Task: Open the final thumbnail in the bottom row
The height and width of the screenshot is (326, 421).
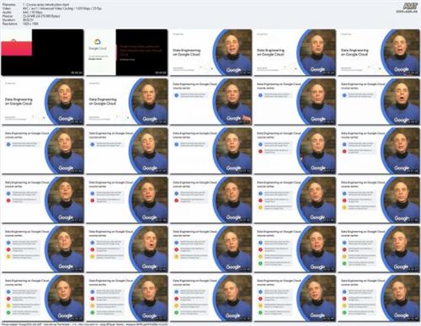Action: coord(379,298)
